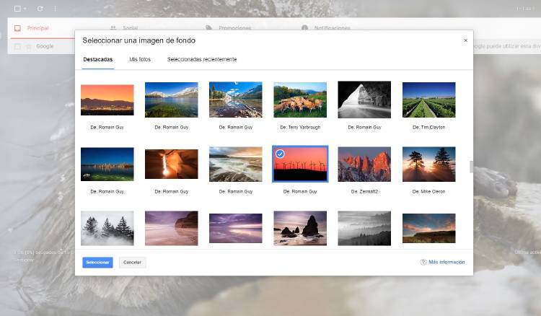
Task: Choose the cattle meadow photo by Terry Yarbrough
Action: tap(300, 100)
